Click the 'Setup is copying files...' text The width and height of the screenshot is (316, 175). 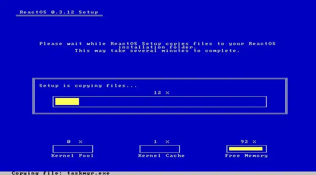[88, 86]
